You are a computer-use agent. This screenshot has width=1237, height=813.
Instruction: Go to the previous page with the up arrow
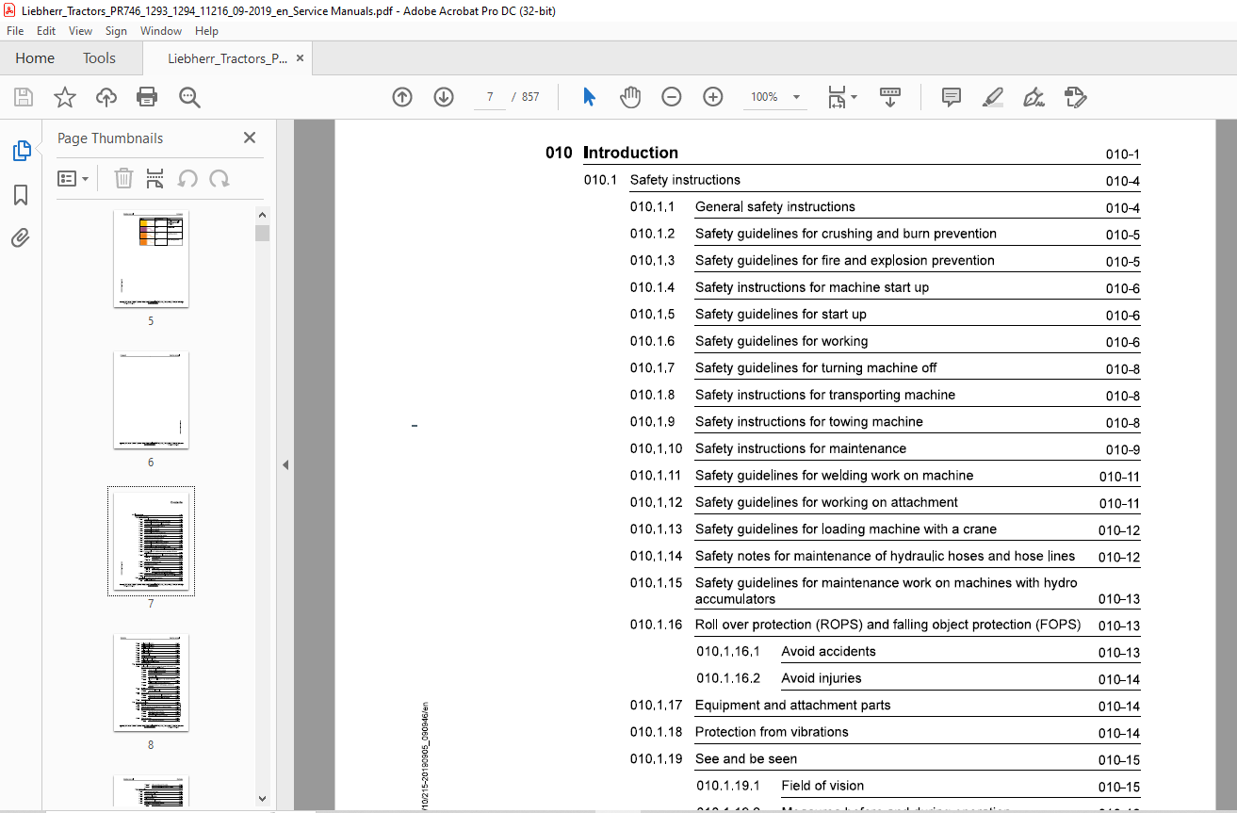(x=402, y=97)
